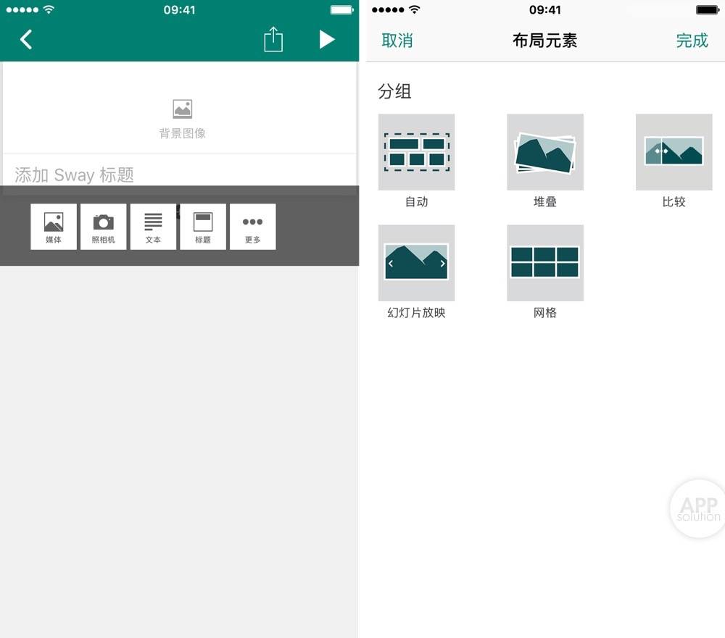This screenshot has height=638, width=725.
Task: Play the Sway preview
Action: pos(327,40)
